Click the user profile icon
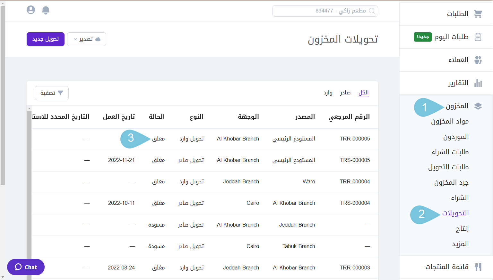The height and width of the screenshot is (280, 493). pyautogui.click(x=30, y=10)
